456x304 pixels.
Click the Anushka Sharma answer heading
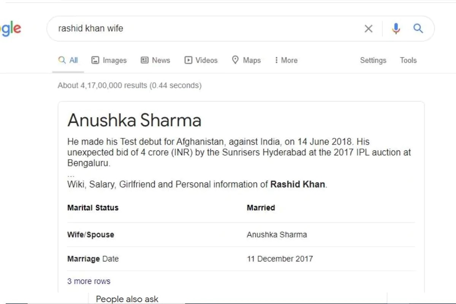tap(135, 120)
